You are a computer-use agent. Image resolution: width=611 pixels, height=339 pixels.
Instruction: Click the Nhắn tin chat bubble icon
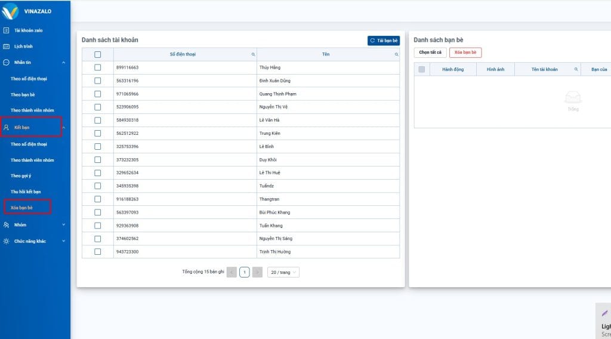point(6,63)
